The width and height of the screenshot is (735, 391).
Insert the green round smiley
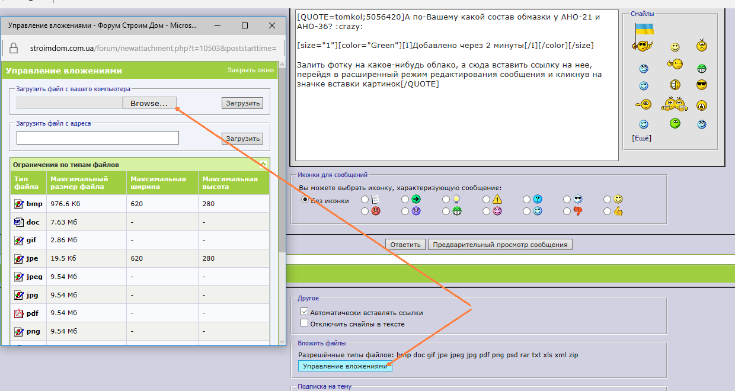675,124
